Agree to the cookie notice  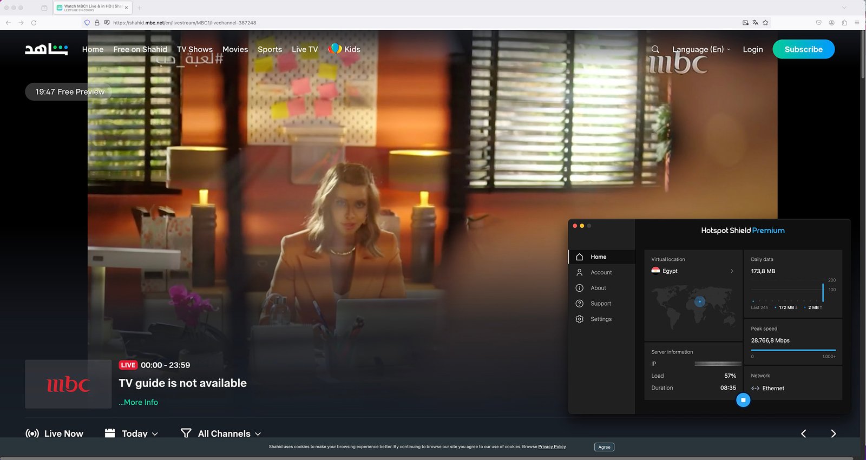pyautogui.click(x=605, y=447)
